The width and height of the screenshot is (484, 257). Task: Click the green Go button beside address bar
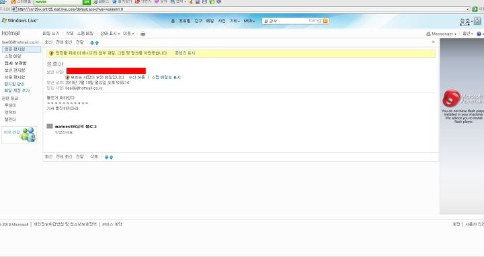[x=475, y=9]
